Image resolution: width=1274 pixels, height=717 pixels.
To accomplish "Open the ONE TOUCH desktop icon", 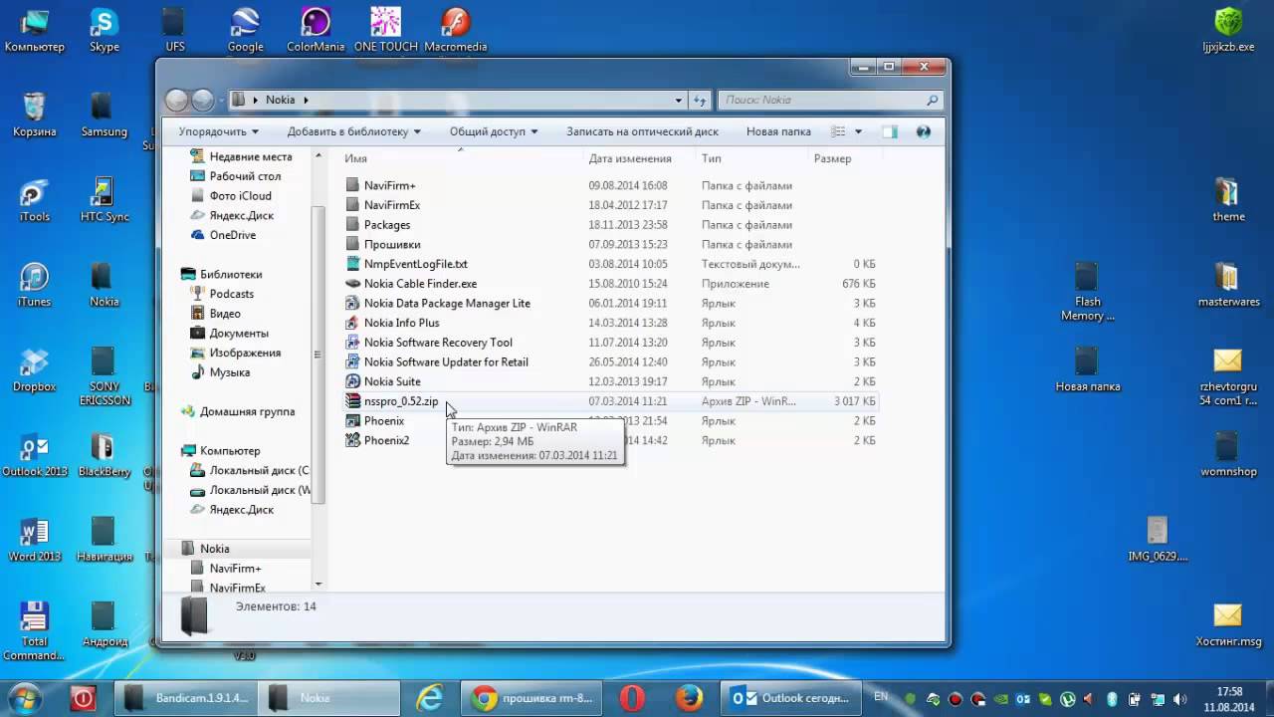I will click(x=385, y=29).
